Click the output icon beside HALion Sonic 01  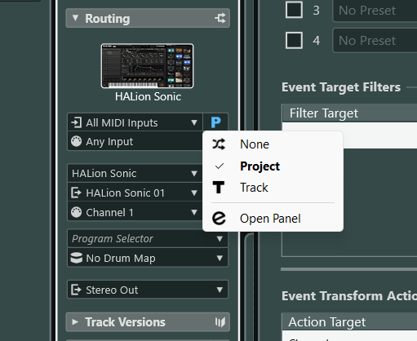76,193
